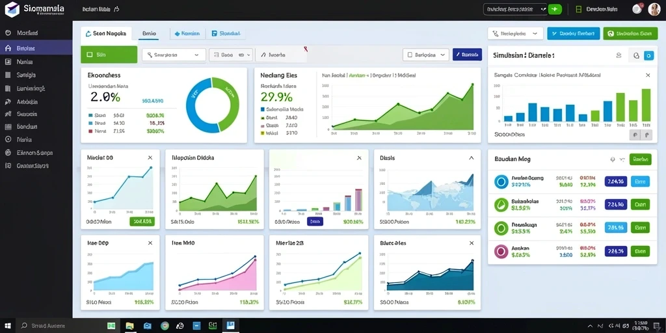The width and height of the screenshot is (666, 333).
Task: Toggle the square checkbox on the green toolbar button
Action: click(90, 55)
